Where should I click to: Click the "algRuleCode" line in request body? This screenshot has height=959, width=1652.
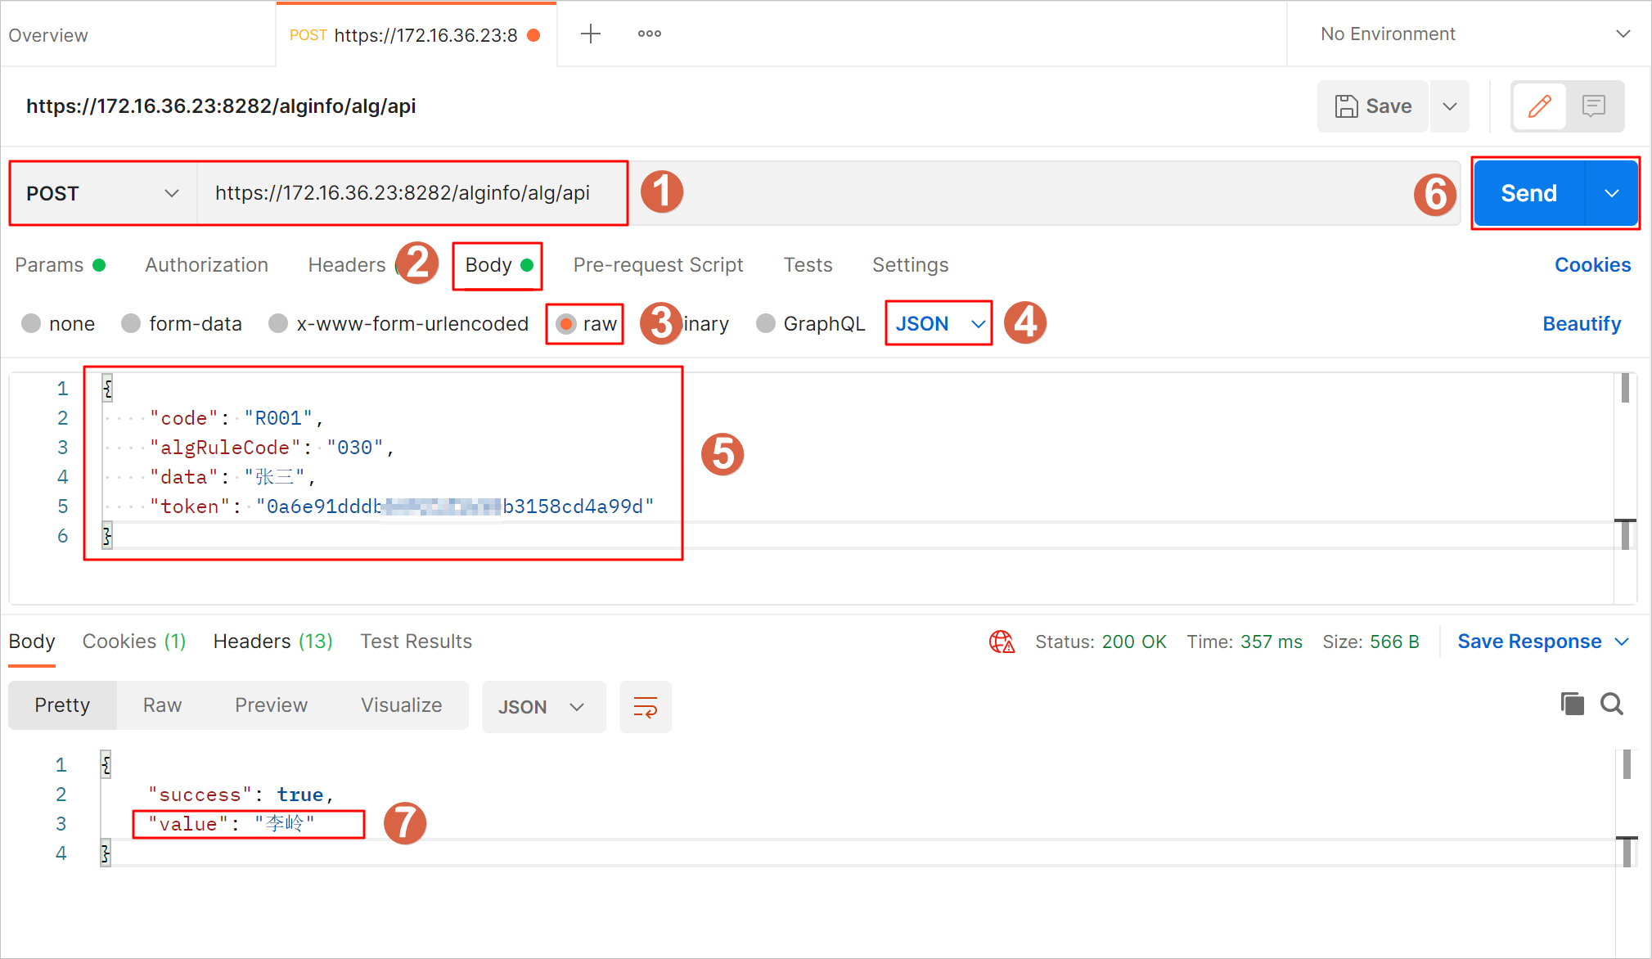272,448
